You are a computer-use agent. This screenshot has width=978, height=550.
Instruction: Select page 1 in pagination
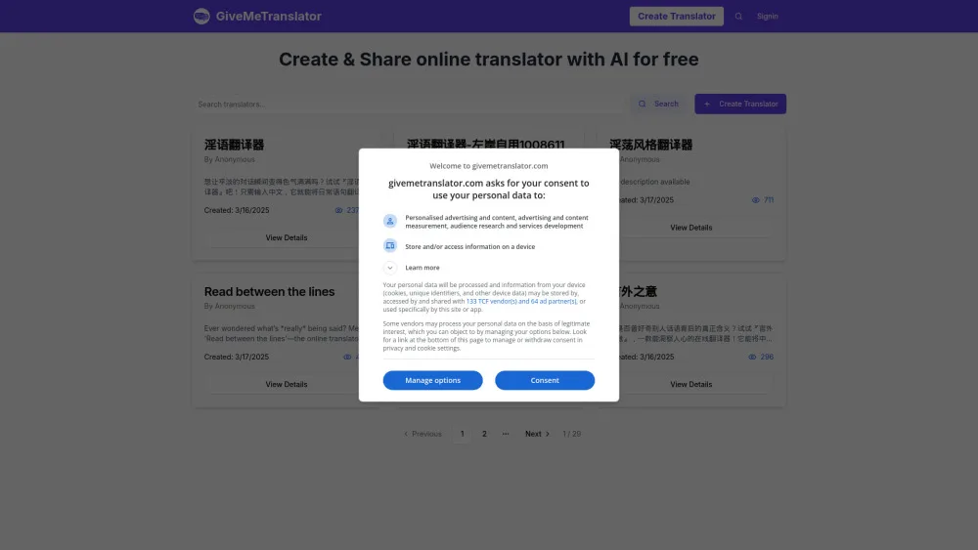coord(463,434)
